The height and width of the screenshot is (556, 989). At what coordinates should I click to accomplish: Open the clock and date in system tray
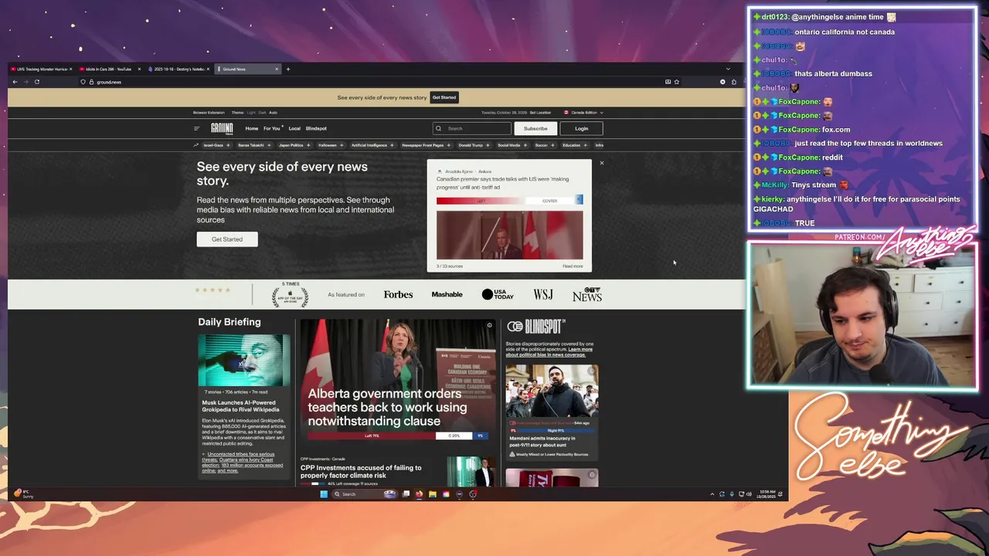(x=767, y=494)
